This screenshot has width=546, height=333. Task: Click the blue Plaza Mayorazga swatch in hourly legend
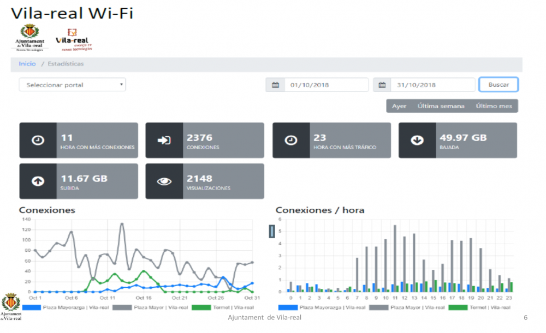(x=287, y=307)
